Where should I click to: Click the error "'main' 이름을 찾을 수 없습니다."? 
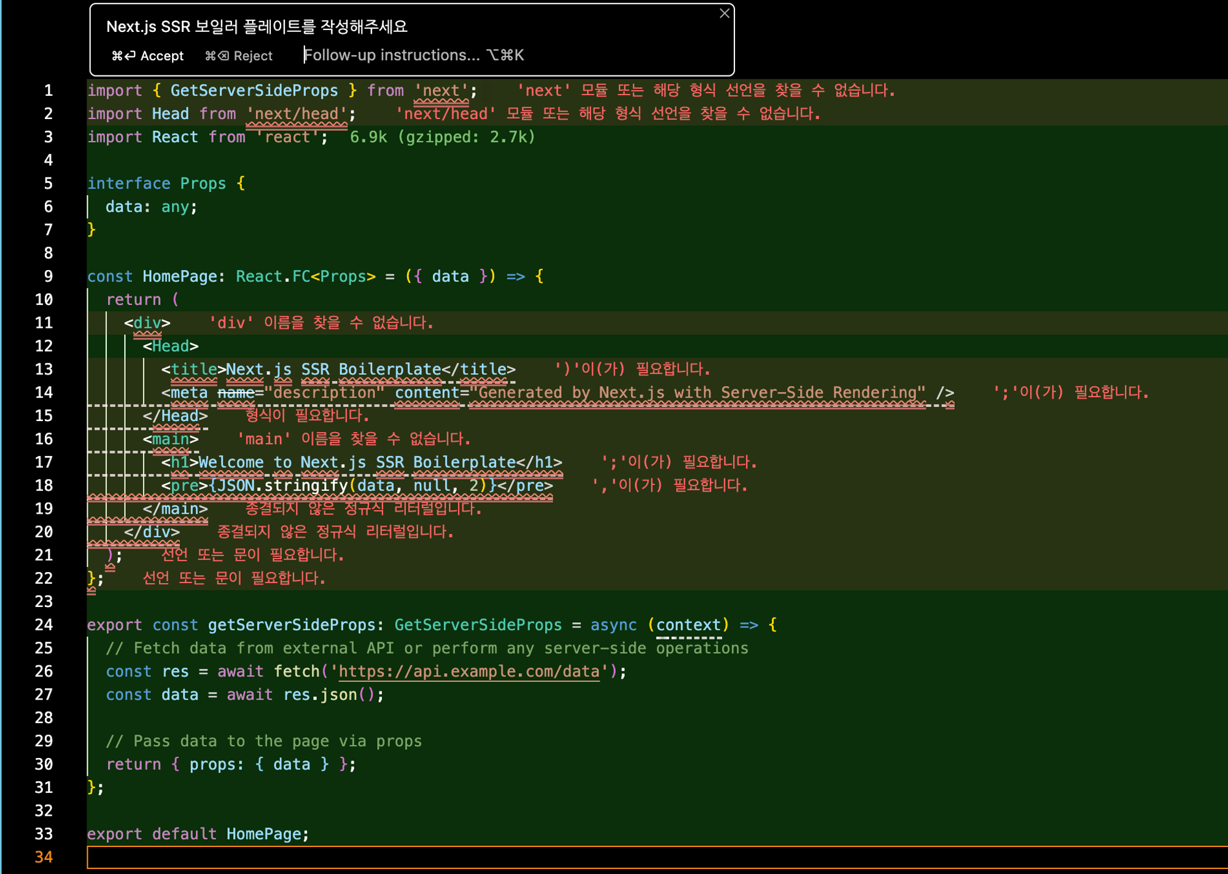pos(354,439)
